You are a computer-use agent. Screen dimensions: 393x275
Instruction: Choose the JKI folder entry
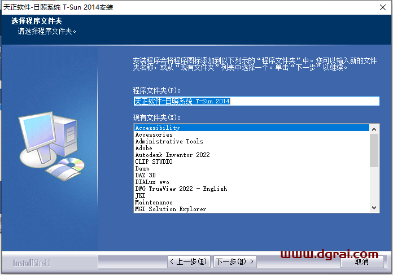click(252, 195)
